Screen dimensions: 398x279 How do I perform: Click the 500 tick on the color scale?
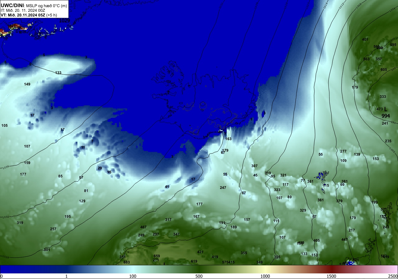[199, 276]
